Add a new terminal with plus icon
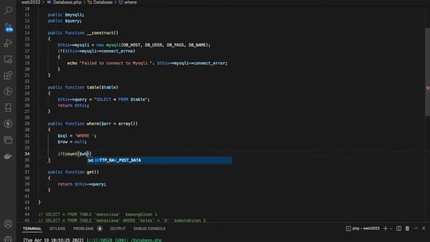This screenshot has width=430, height=242. click(x=385, y=229)
